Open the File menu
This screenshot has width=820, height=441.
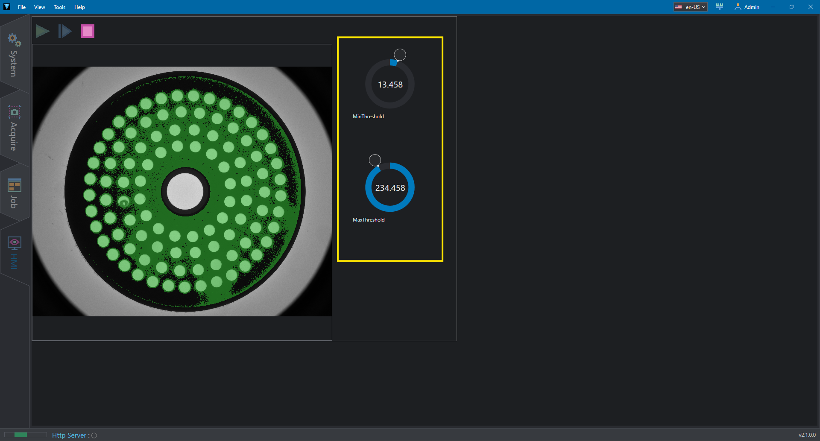click(22, 7)
